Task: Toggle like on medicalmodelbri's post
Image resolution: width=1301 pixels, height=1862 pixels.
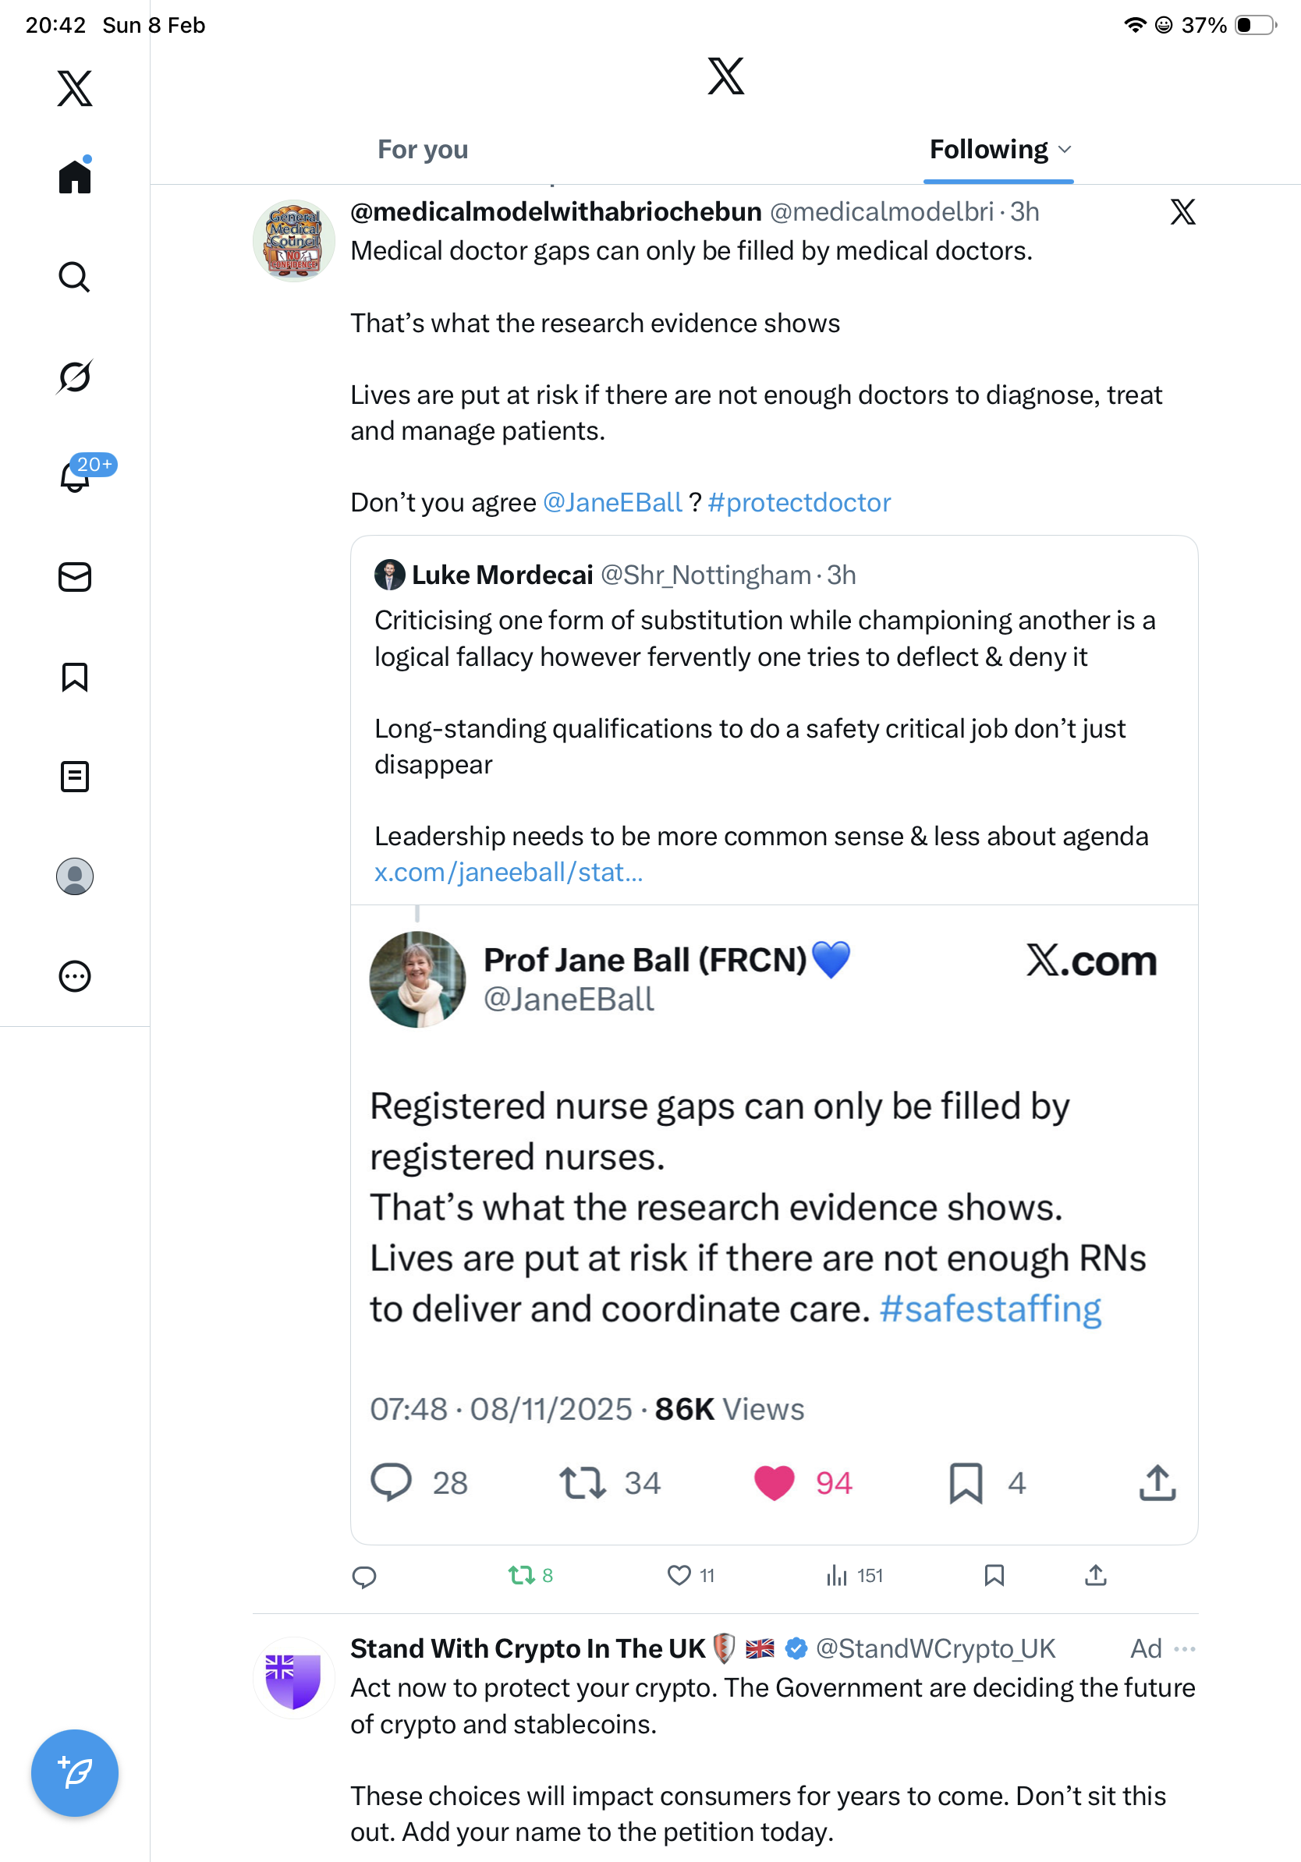Action: (x=679, y=1575)
